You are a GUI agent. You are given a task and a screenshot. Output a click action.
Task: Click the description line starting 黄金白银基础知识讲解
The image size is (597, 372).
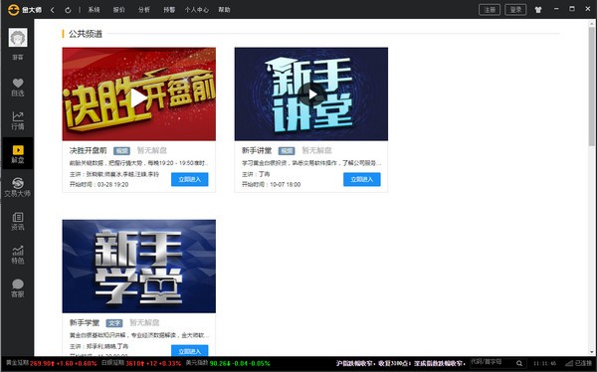click(139, 335)
